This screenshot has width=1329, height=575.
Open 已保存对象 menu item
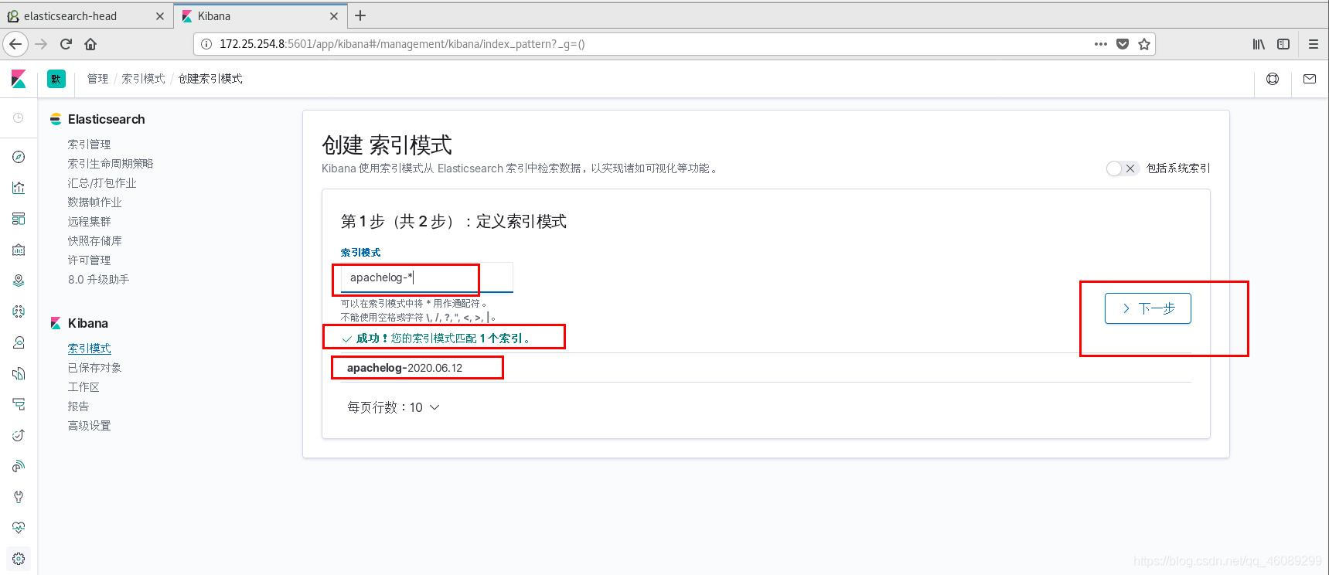(x=94, y=368)
